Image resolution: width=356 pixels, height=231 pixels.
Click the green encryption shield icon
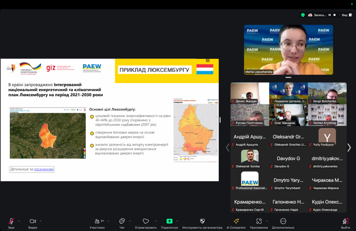pyautogui.click(x=303, y=15)
